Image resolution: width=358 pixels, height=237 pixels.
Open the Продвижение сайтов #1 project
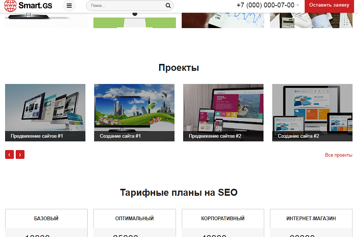click(x=45, y=112)
